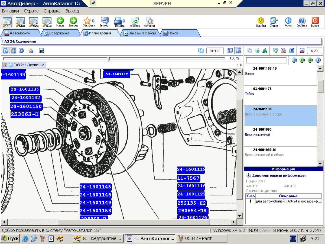This screenshot has width=325, height=244.
Task: Toggle part number labels display
Action: coord(14,51)
